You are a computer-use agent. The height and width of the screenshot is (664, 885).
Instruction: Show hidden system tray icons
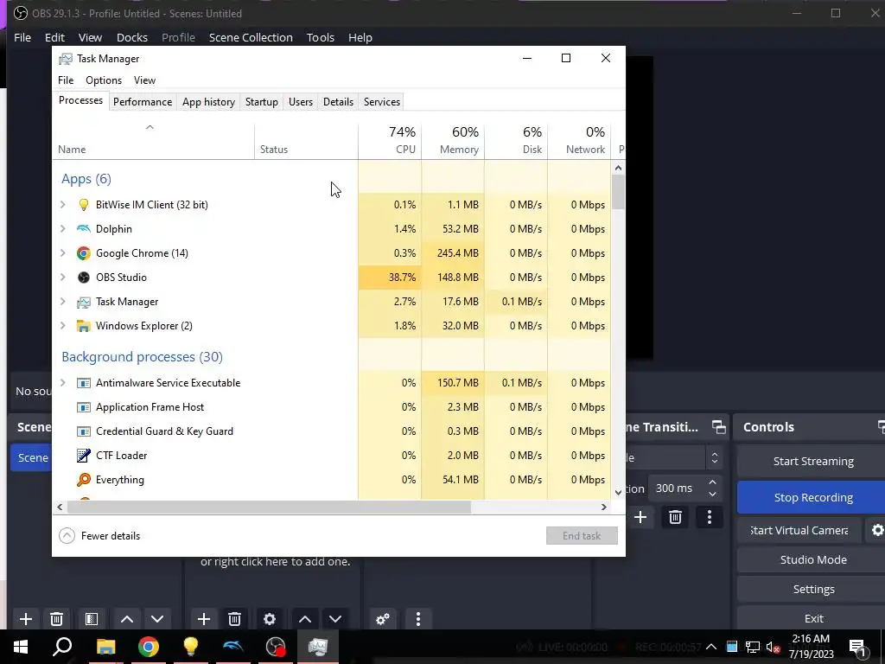(711, 647)
